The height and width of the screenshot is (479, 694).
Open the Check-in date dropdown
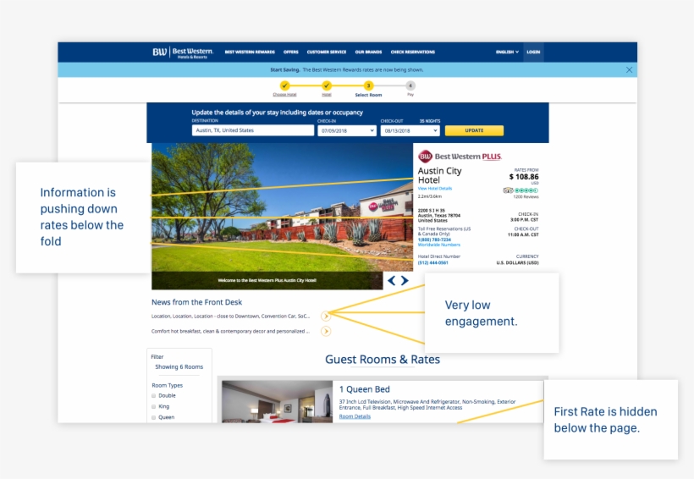347,130
